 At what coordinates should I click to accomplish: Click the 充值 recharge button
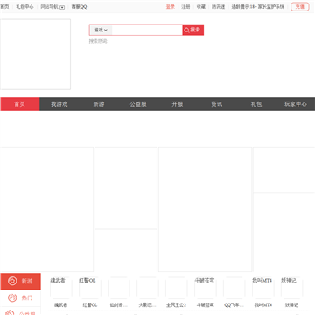pyautogui.click(x=300, y=7)
